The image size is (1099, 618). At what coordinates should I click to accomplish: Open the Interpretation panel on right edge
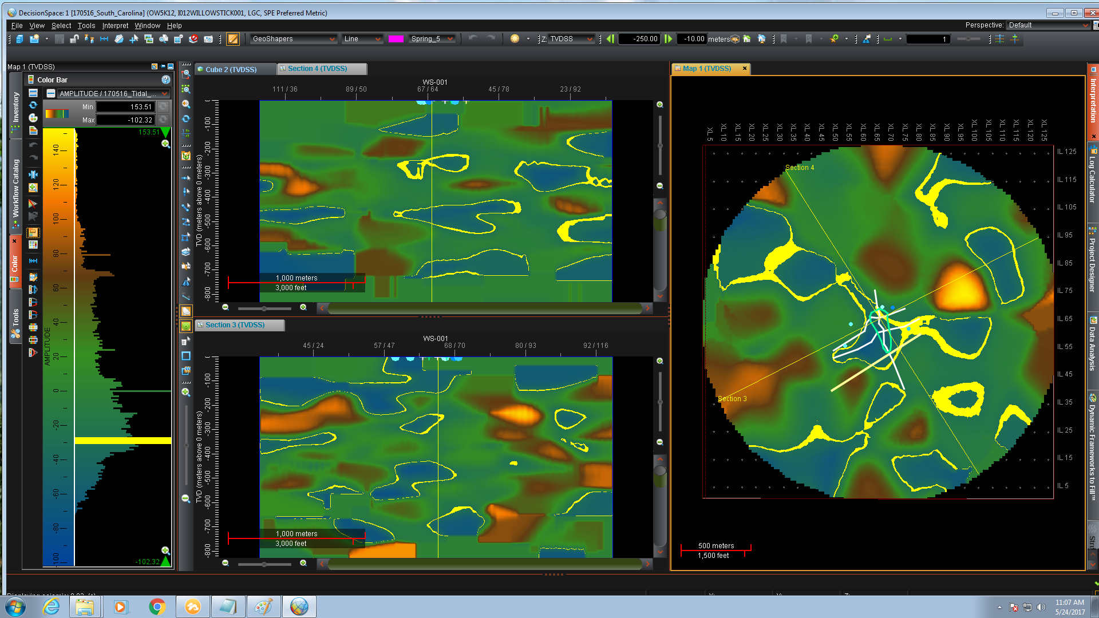tap(1093, 101)
